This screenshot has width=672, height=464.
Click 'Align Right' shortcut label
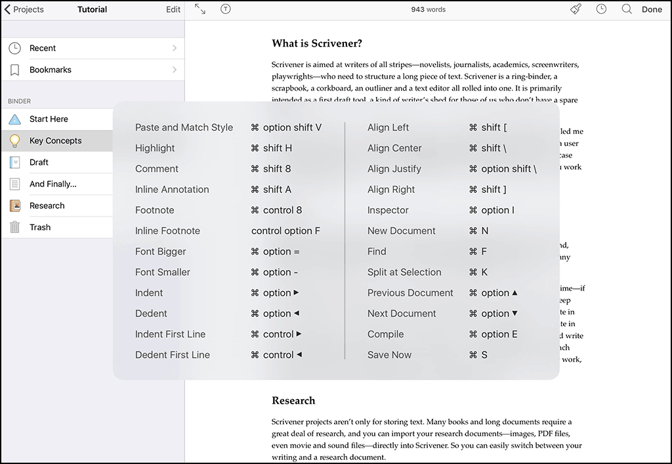391,190
